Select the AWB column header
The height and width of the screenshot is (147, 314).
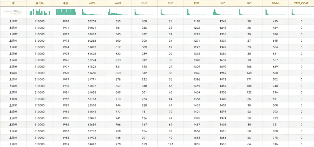(x=118, y=3)
